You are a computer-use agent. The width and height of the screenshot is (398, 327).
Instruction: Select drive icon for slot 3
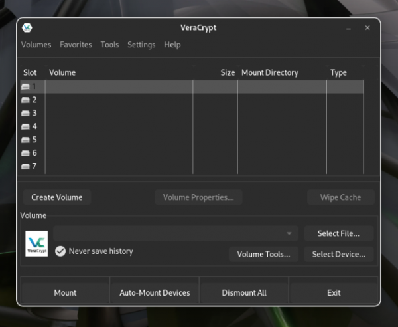tap(25, 113)
